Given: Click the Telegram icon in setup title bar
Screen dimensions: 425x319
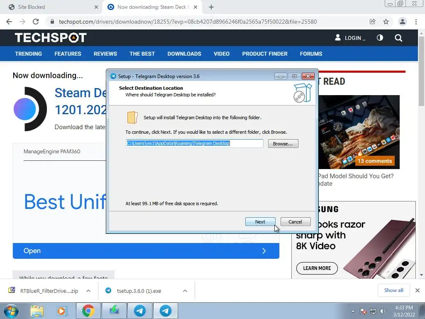Looking at the screenshot, I should click(x=113, y=76).
